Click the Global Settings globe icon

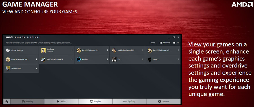click(8, 51)
